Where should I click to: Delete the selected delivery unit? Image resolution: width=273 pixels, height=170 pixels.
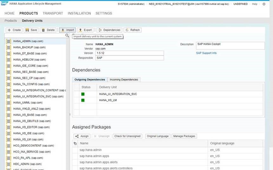48,30
